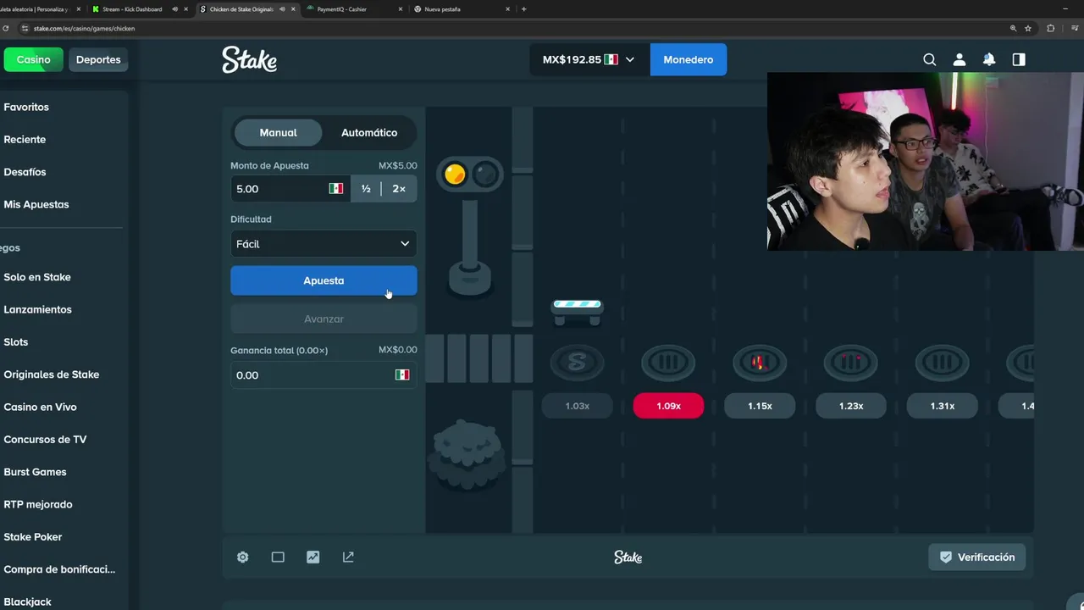The image size is (1084, 610).
Task: Open the Verificación fairness button
Action: tap(977, 557)
